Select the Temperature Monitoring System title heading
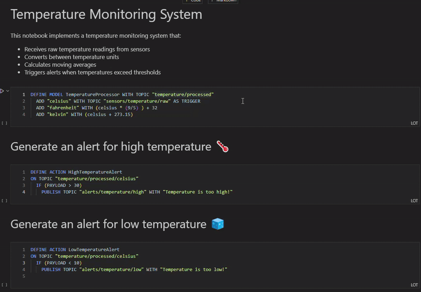The width and height of the screenshot is (421, 292). [106, 15]
